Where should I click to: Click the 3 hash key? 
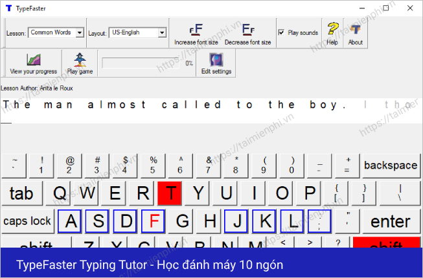click(x=97, y=166)
